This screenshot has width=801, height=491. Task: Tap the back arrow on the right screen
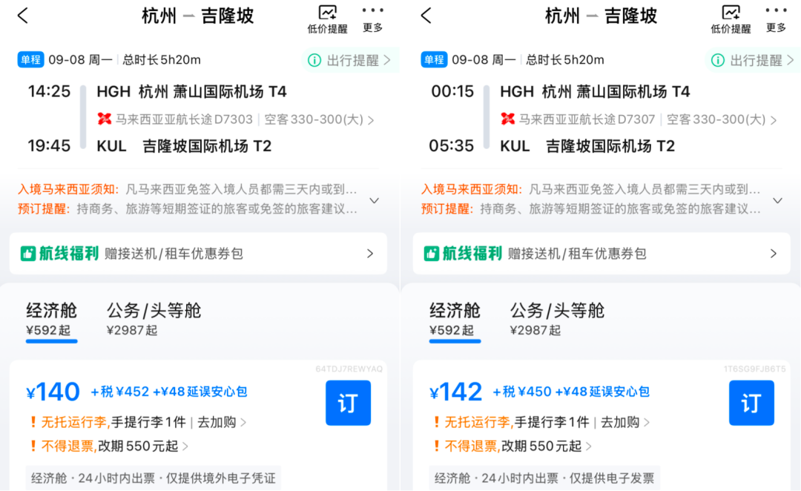pos(425,16)
